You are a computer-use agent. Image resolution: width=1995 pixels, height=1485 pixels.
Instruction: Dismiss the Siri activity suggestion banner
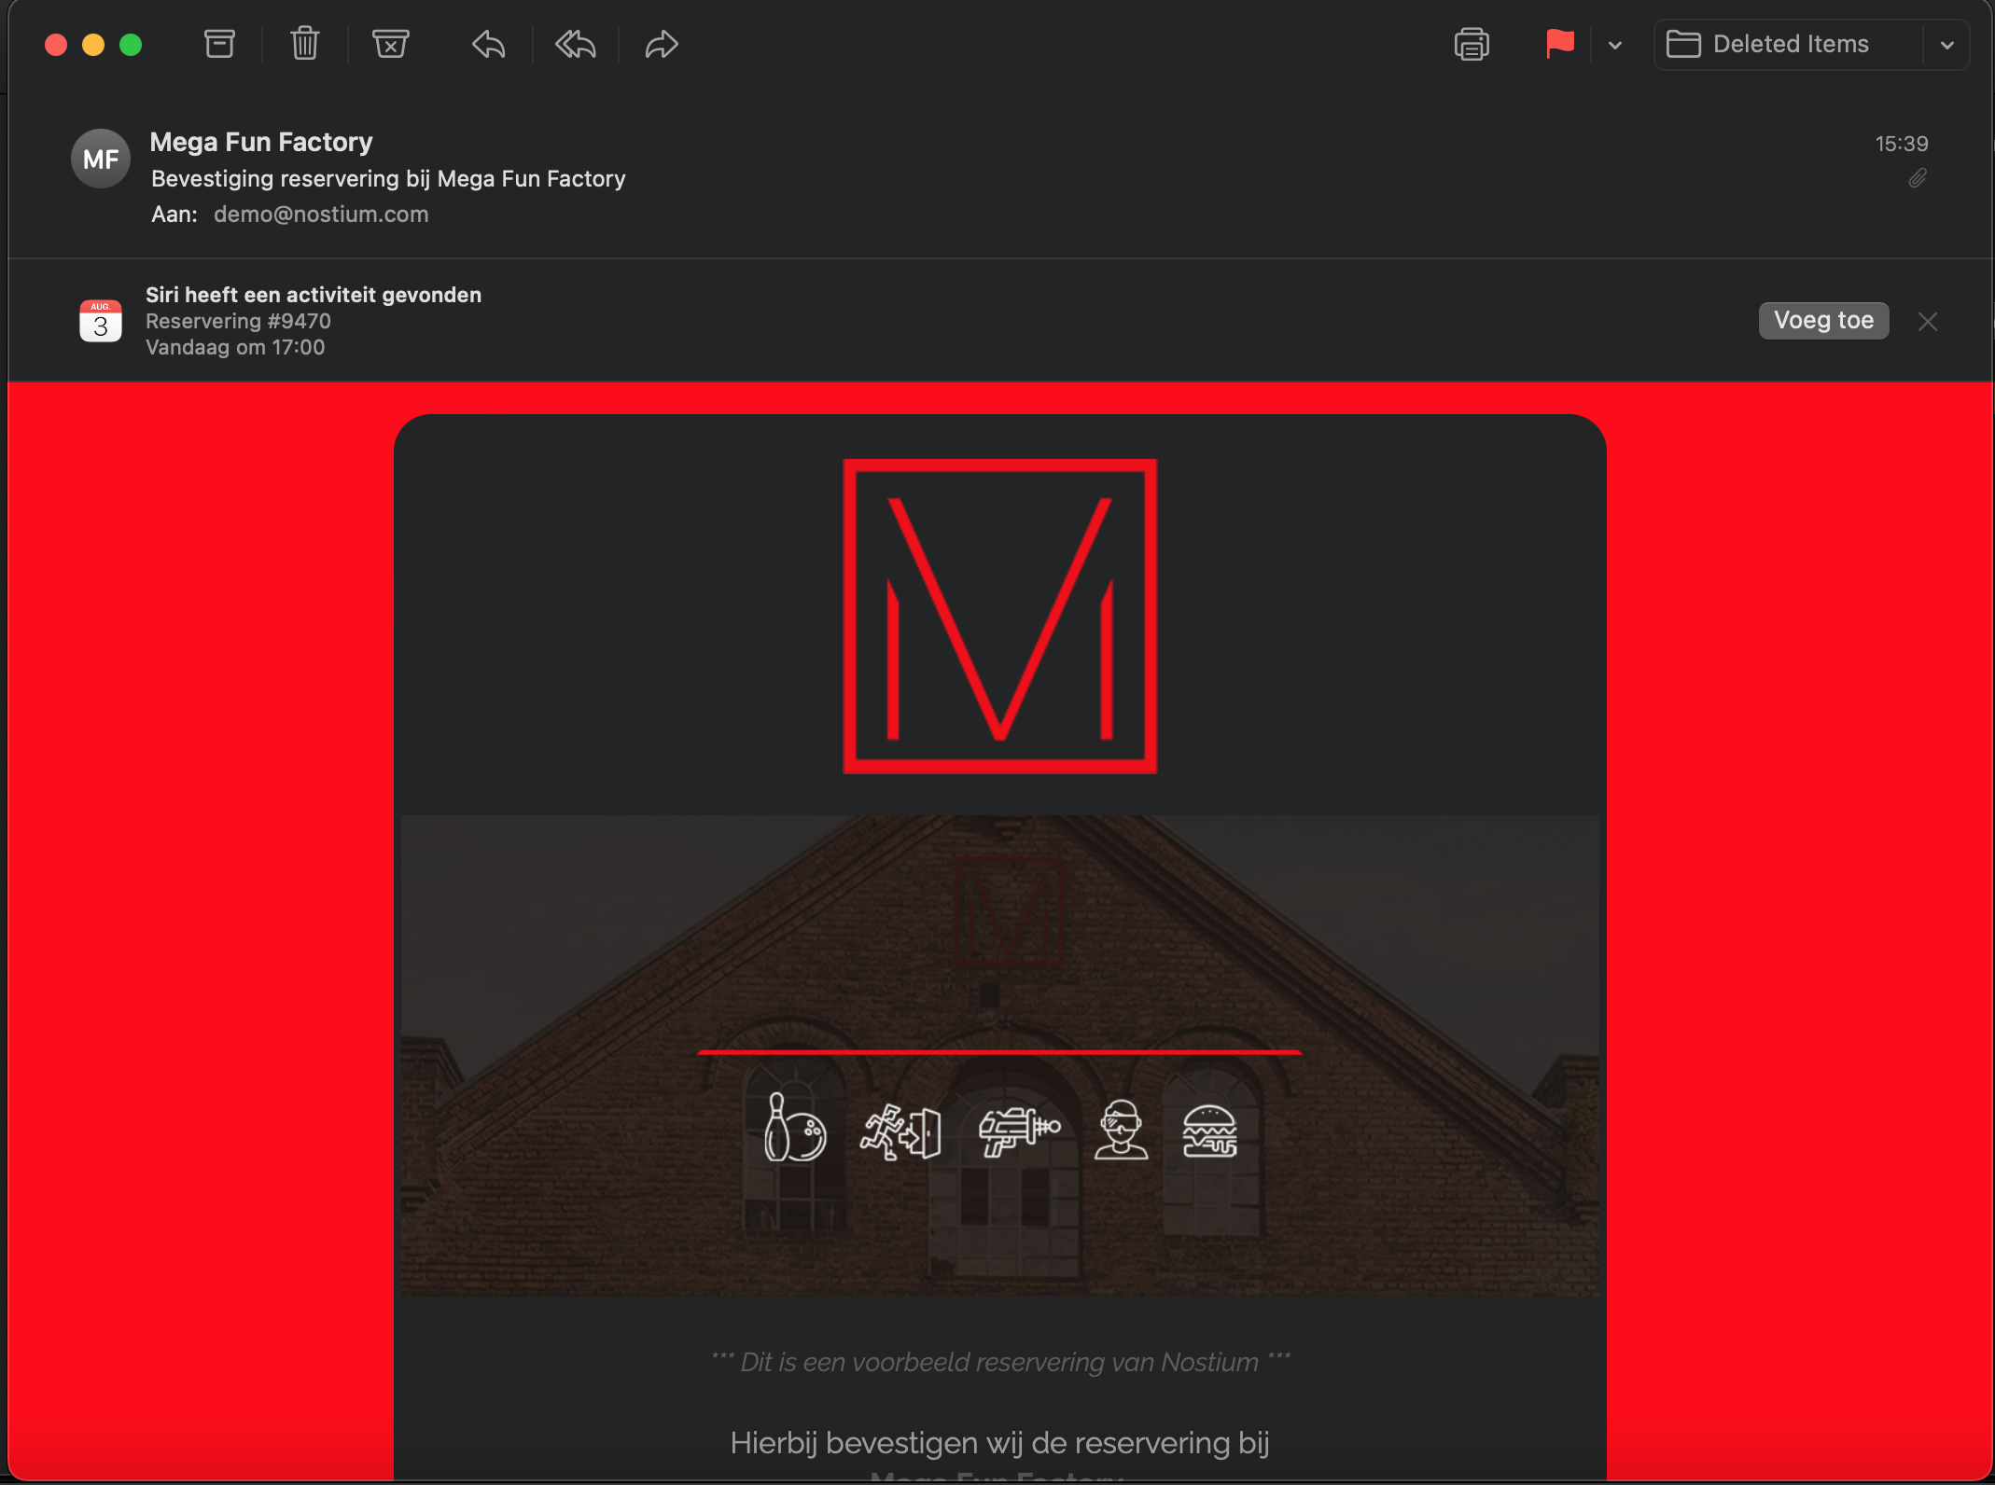coord(1928,322)
